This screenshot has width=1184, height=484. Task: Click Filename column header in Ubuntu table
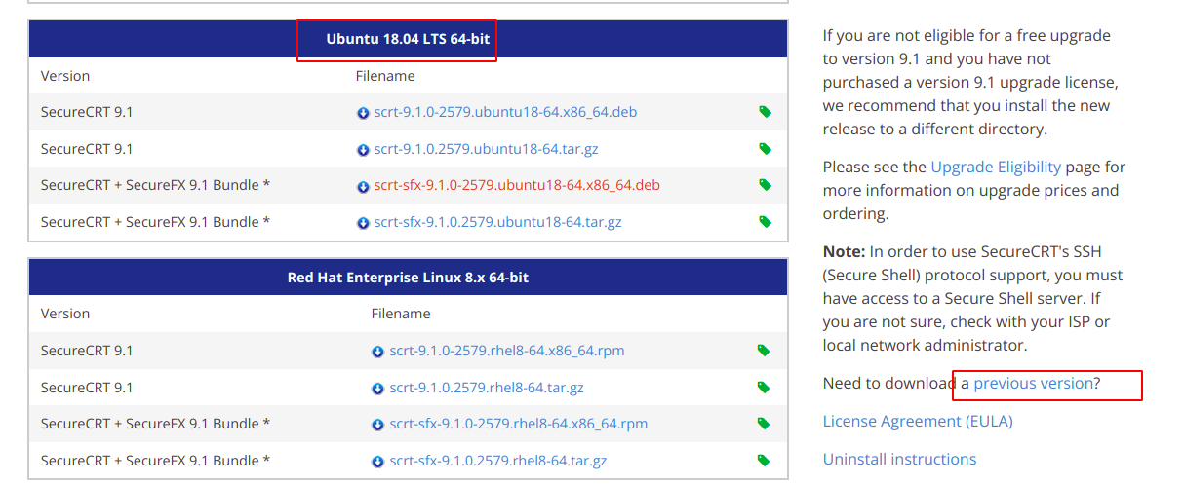[385, 76]
